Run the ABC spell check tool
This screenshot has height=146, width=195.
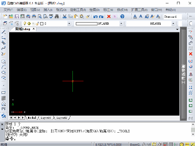coord(51,16)
